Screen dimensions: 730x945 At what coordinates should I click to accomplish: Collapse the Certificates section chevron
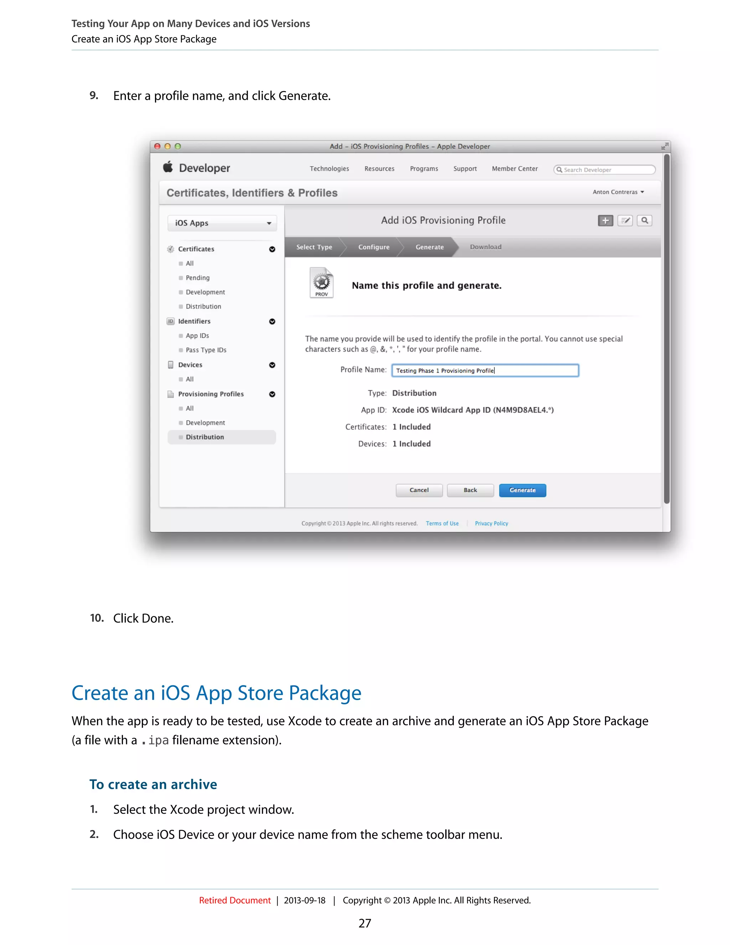click(272, 249)
